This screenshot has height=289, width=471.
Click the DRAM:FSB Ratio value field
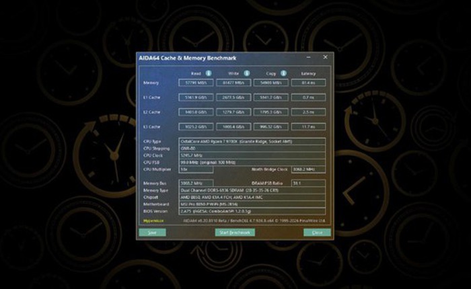click(308, 183)
